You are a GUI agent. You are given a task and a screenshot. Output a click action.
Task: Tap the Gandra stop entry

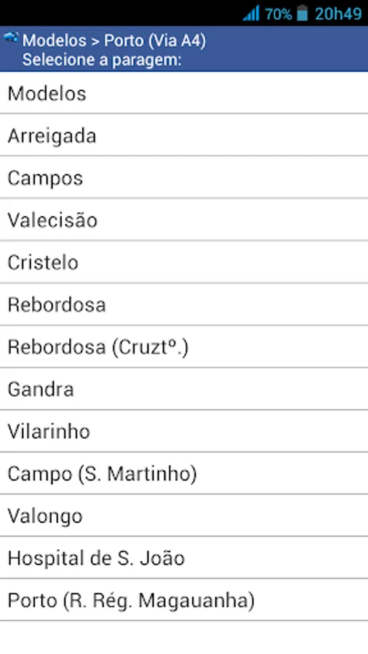coord(184,389)
